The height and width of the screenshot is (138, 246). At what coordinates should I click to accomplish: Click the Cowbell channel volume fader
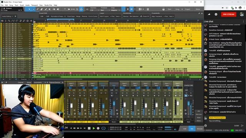click(x=125, y=105)
